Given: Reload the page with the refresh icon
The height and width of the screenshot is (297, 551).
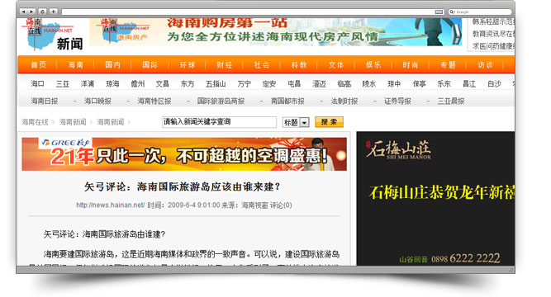Looking at the screenshot, I should point(42,12).
